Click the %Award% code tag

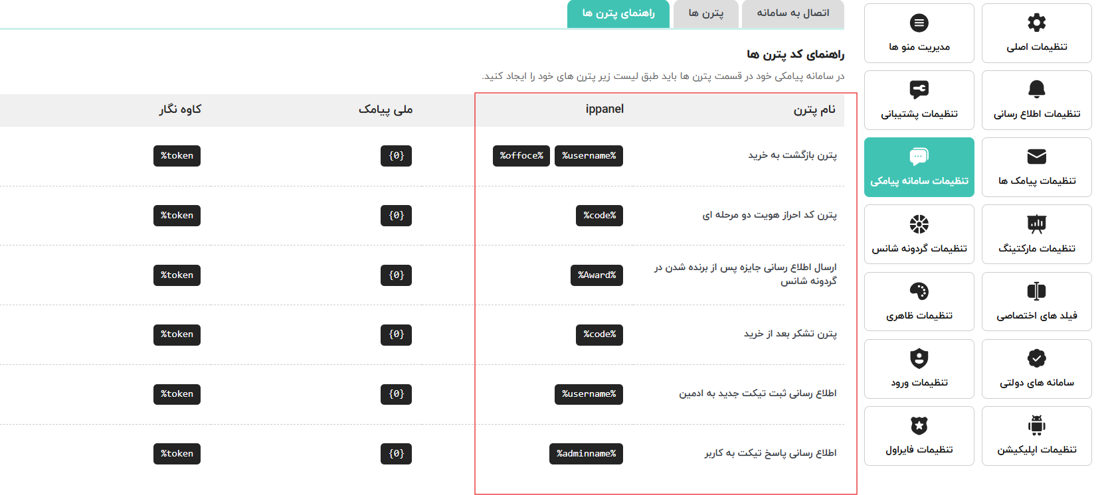click(597, 275)
